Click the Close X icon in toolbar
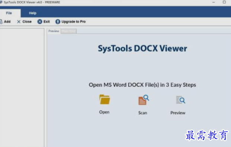This screenshot has width=231, height=147. tap(19, 22)
